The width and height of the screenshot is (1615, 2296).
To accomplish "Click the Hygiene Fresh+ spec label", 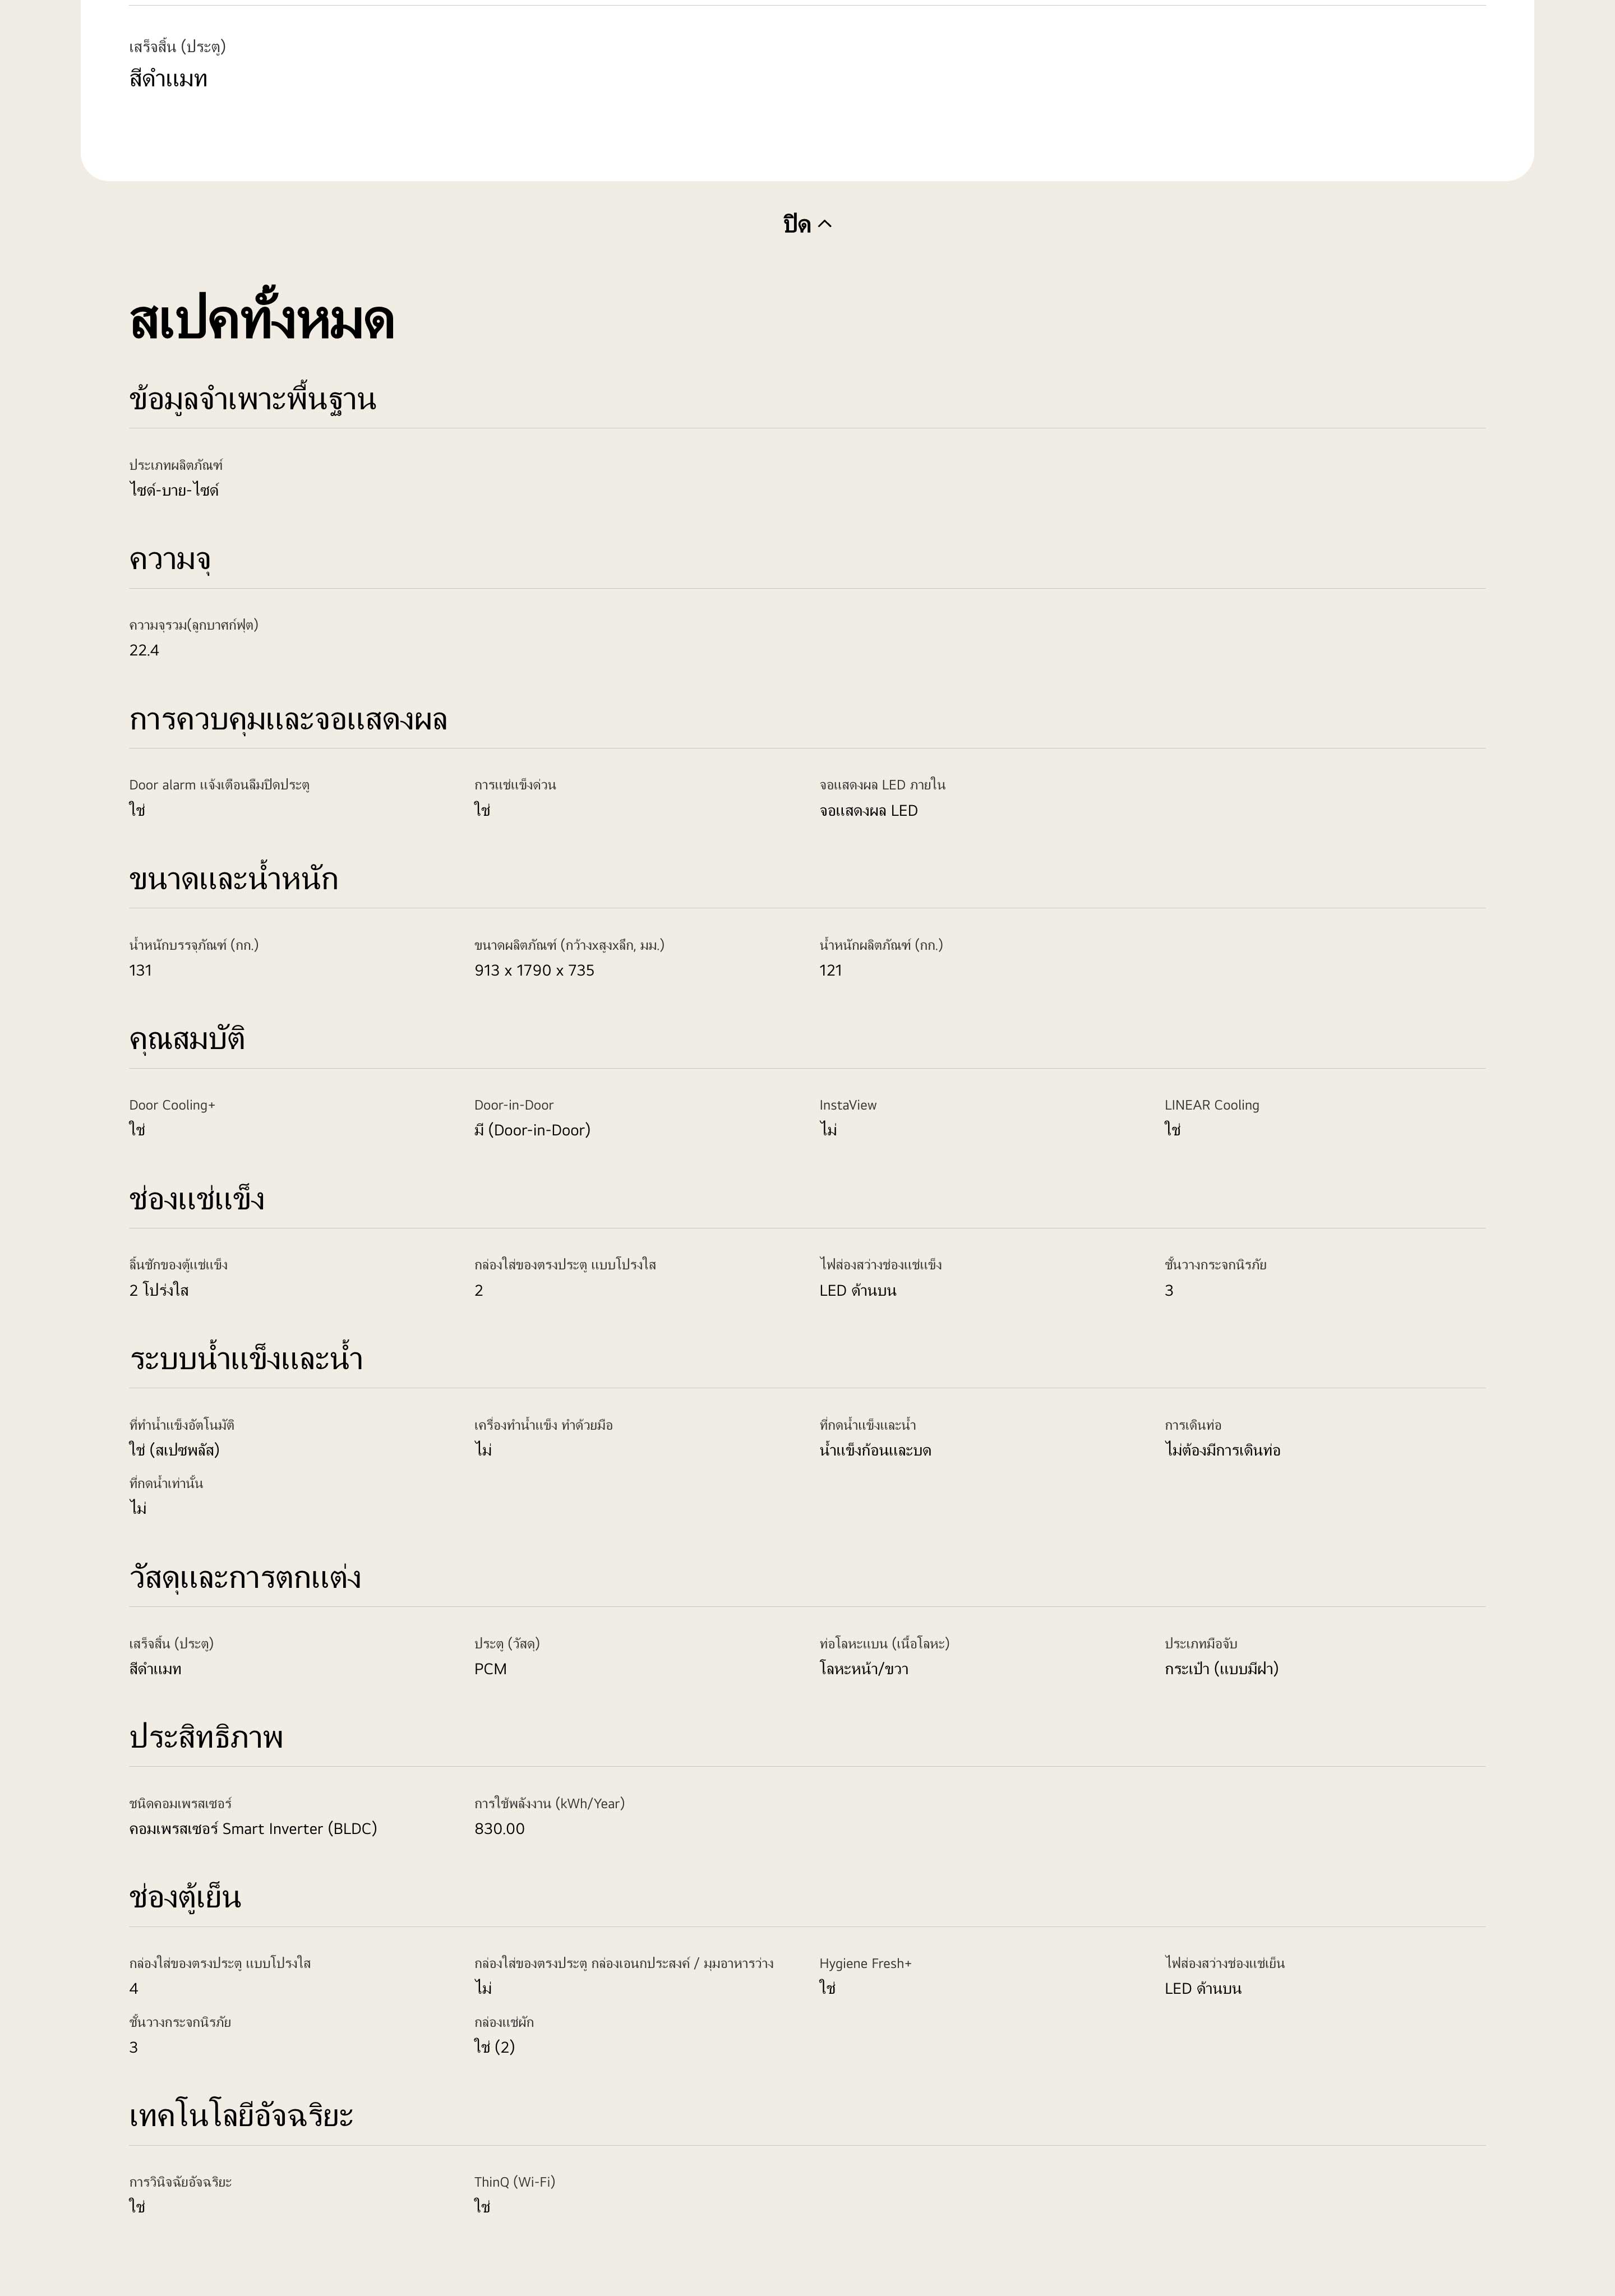I will coord(865,1964).
